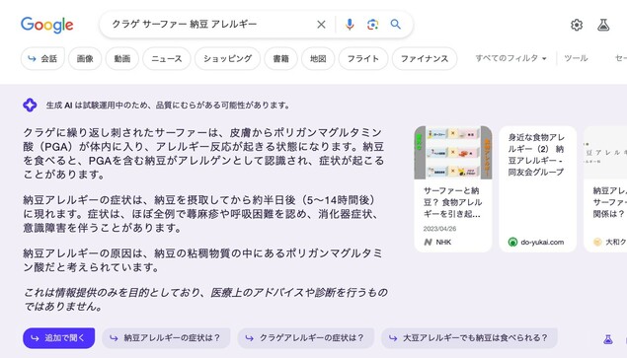The width and height of the screenshot is (627, 358).
Task: Expand the すべてのフィルタ dropdown
Action: pyautogui.click(x=511, y=58)
